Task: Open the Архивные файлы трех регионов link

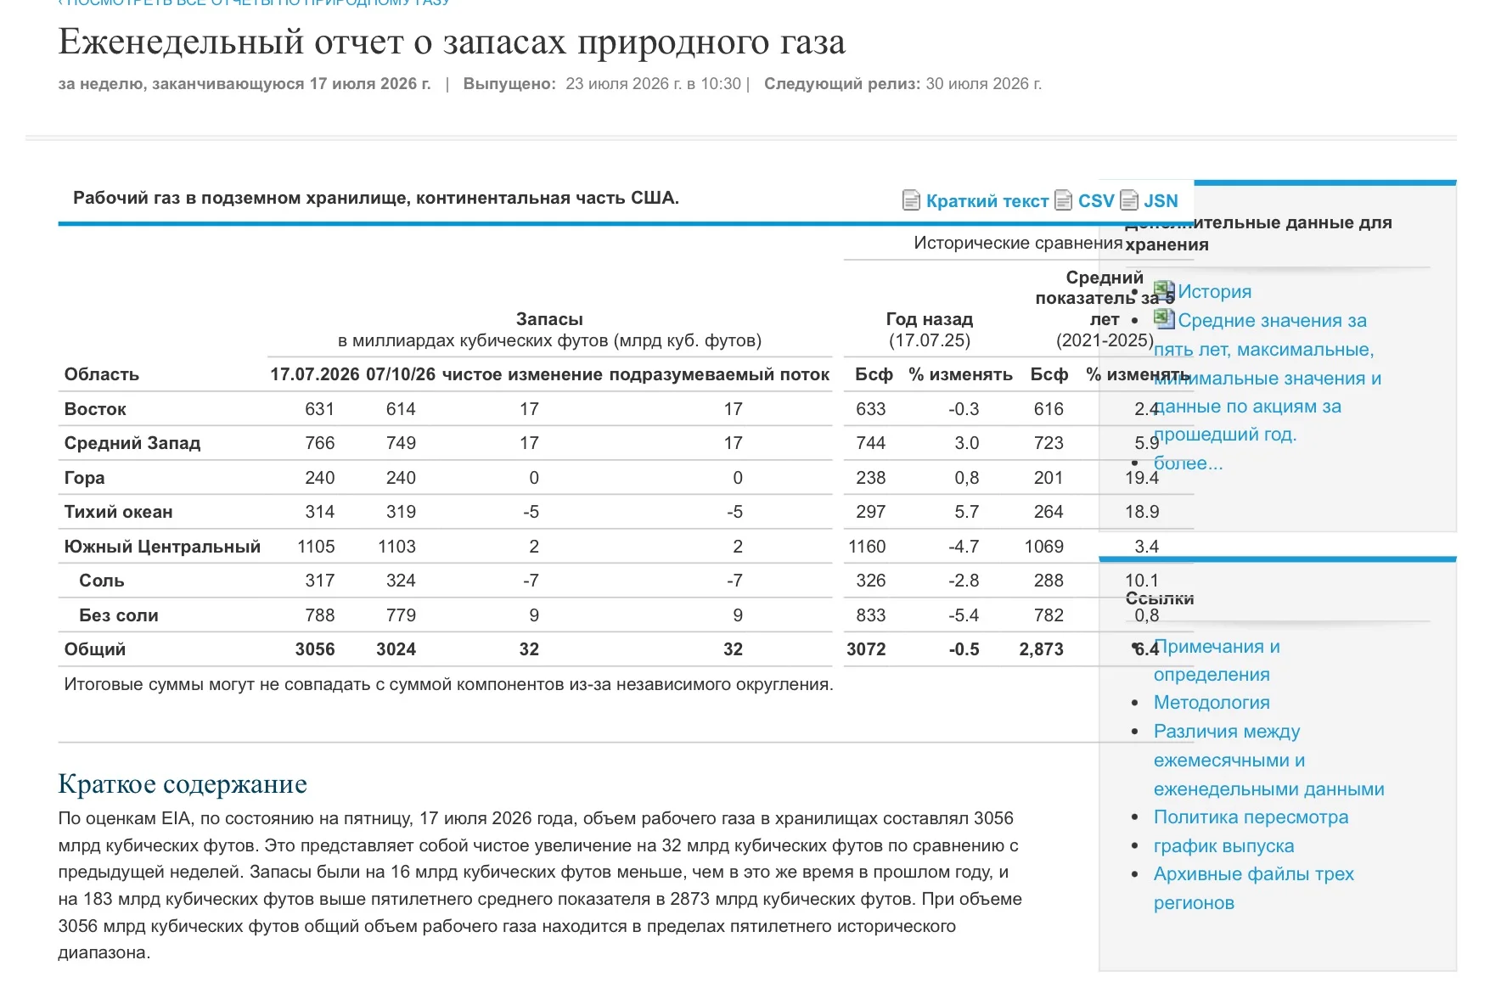Action: [x=1253, y=889]
